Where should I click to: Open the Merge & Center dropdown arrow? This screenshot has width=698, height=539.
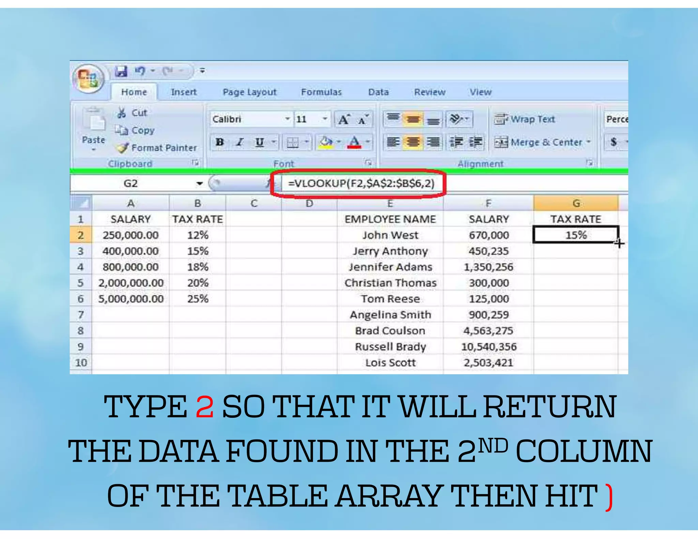(x=588, y=142)
